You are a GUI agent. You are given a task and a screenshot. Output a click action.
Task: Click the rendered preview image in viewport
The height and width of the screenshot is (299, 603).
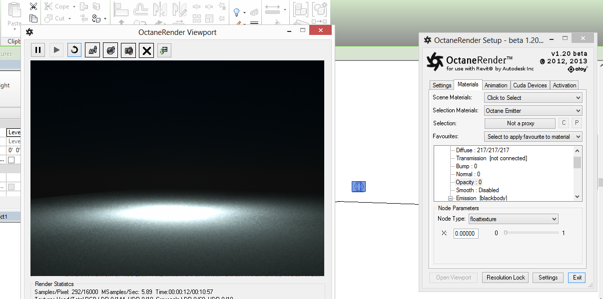[x=177, y=168]
